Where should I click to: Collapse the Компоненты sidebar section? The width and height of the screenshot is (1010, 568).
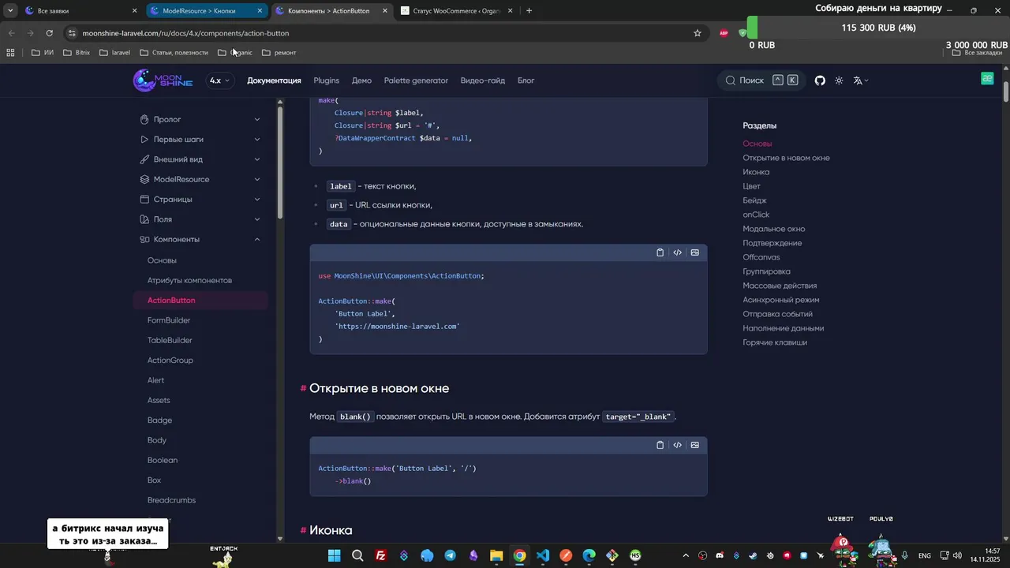200,239
